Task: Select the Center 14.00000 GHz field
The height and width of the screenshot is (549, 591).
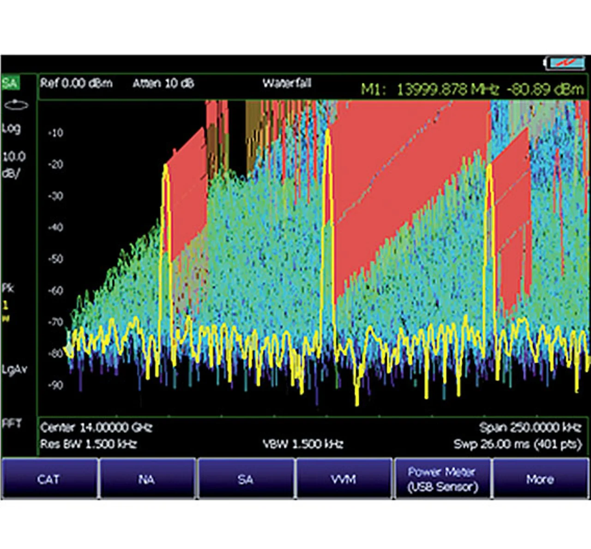Action: pyautogui.click(x=96, y=428)
